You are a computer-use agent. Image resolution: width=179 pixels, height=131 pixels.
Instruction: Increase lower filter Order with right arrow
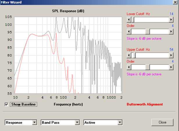(x=171, y=32)
